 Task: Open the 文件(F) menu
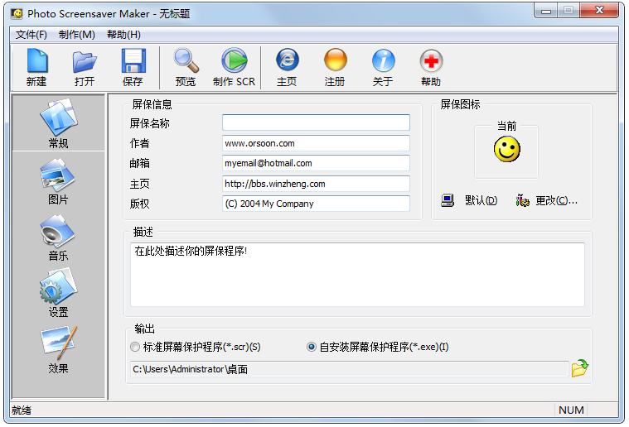click(x=31, y=35)
